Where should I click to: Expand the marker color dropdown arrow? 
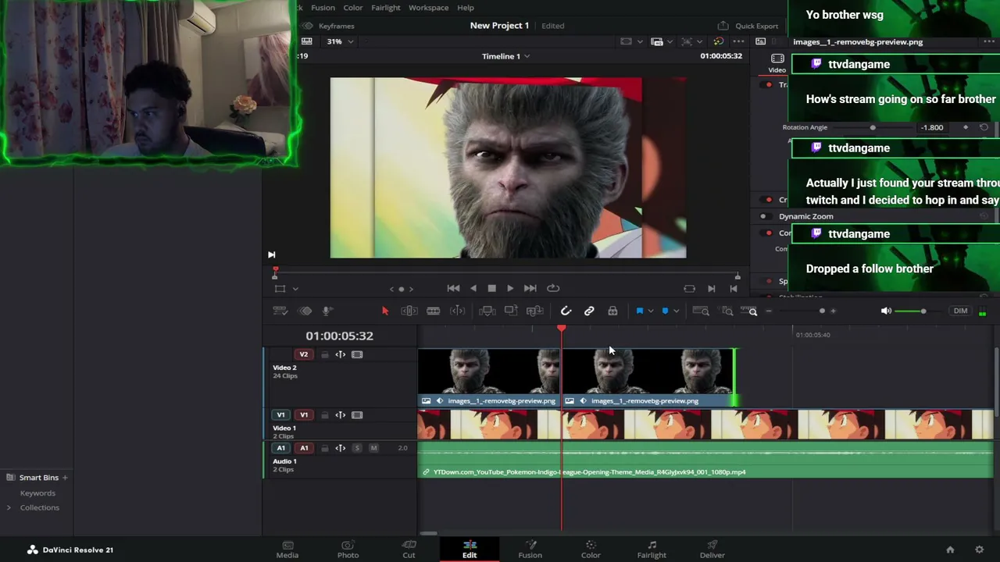click(676, 311)
